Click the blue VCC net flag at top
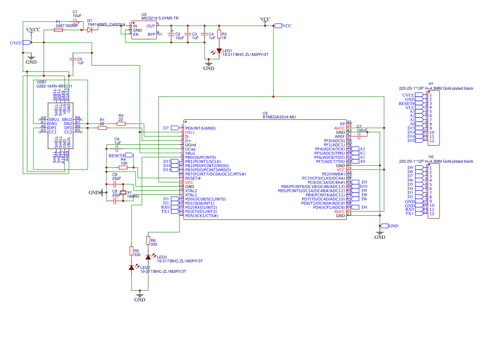 (x=277, y=26)
